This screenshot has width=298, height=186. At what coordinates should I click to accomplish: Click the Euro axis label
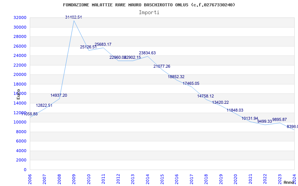pos(18,94)
